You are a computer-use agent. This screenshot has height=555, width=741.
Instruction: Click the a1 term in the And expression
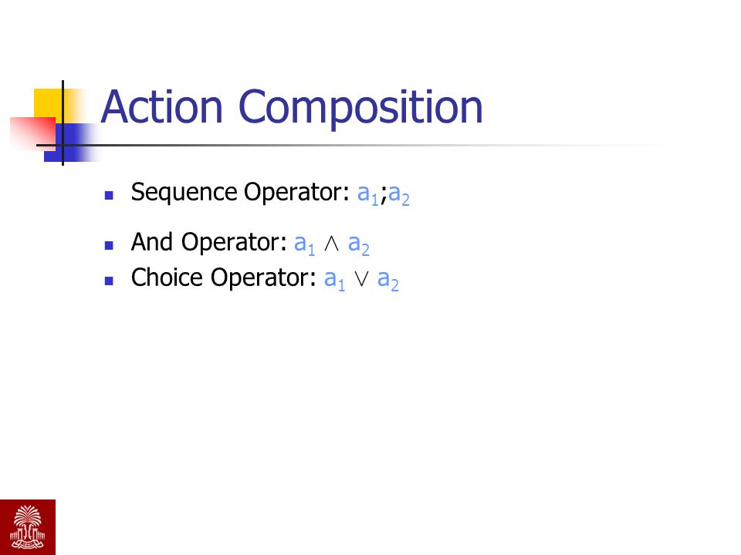coord(304,244)
